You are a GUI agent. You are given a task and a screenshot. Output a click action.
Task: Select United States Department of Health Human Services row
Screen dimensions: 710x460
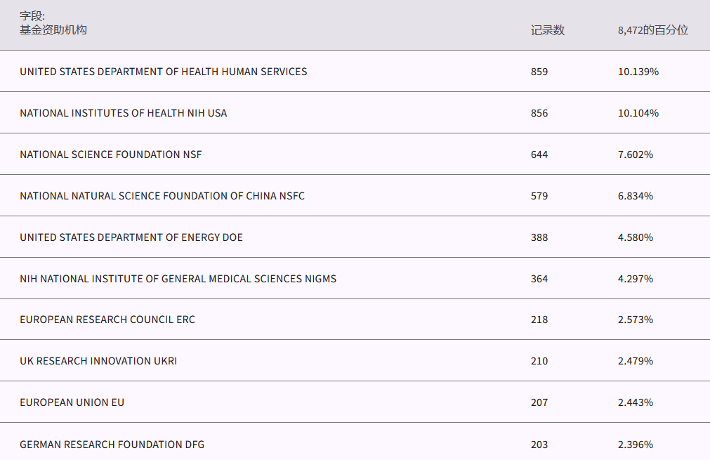click(x=163, y=72)
